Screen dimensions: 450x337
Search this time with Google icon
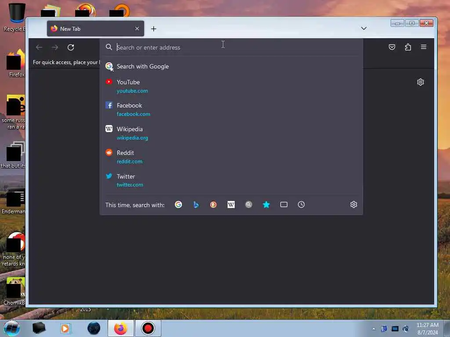[x=178, y=204]
